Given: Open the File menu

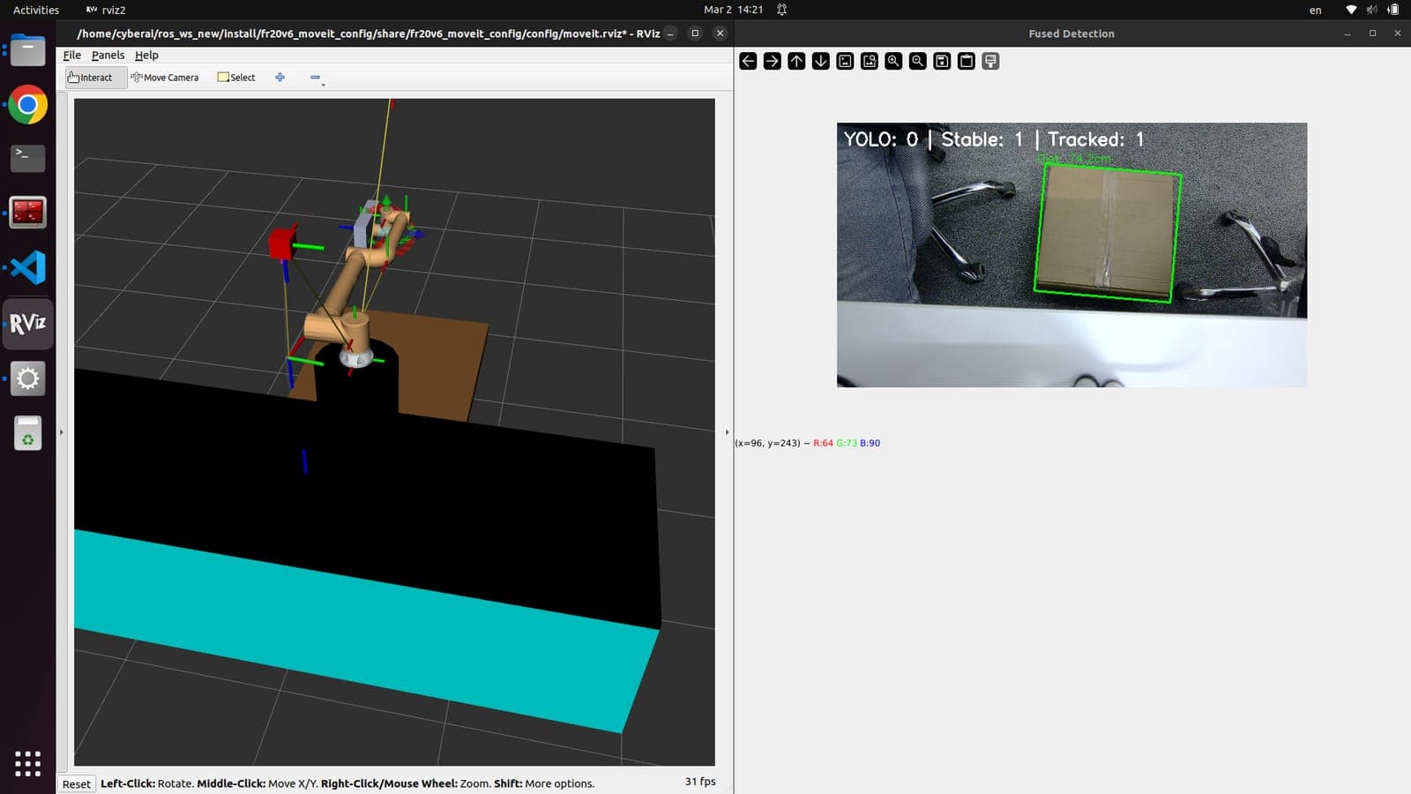Looking at the screenshot, I should click(72, 55).
